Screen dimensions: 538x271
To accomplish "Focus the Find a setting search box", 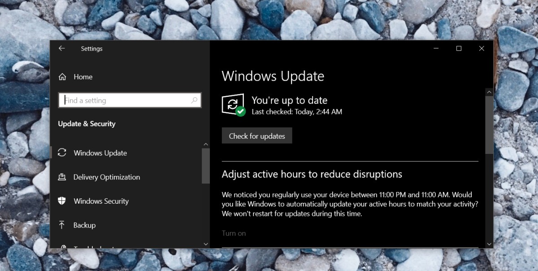I will (130, 101).
